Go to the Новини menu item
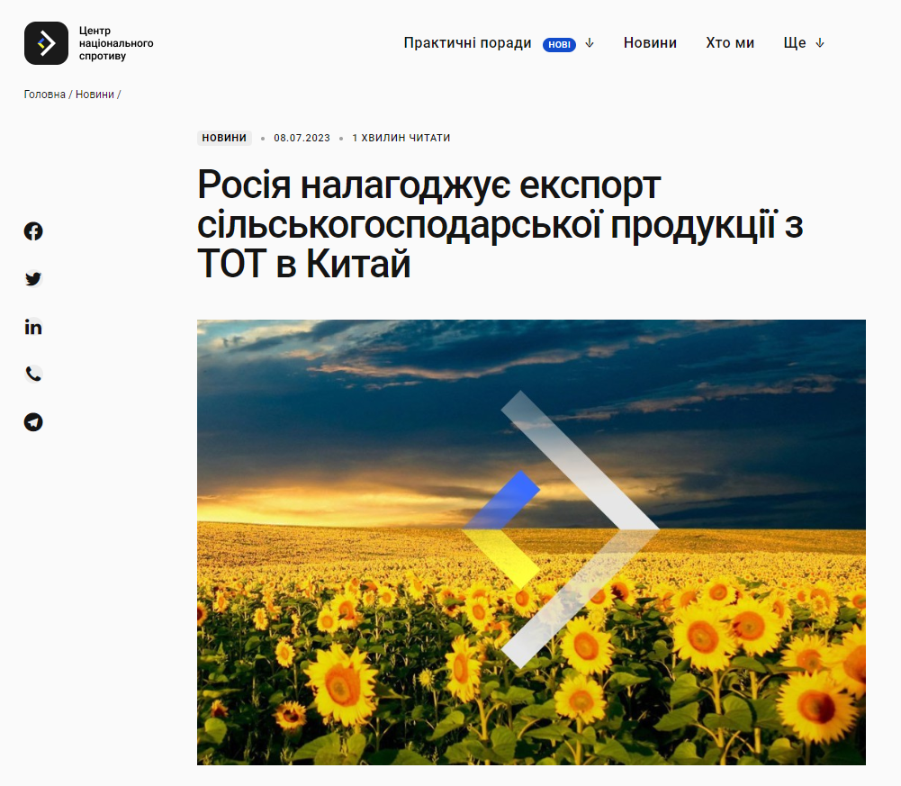Viewport: 901px width, 786px height. [650, 43]
